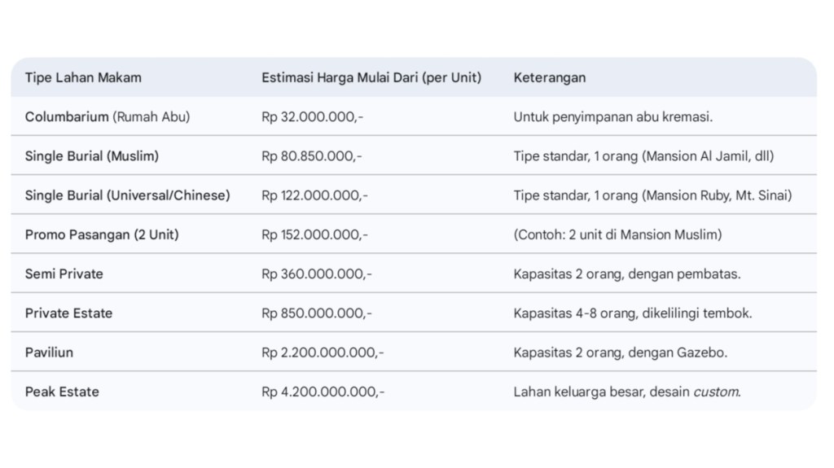The image size is (834, 468).
Task: Click the 'Semi Private' row label
Action: (x=64, y=274)
